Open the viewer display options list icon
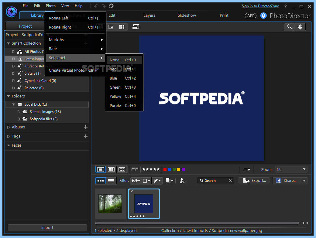The image size is (316, 238). (x=247, y=169)
